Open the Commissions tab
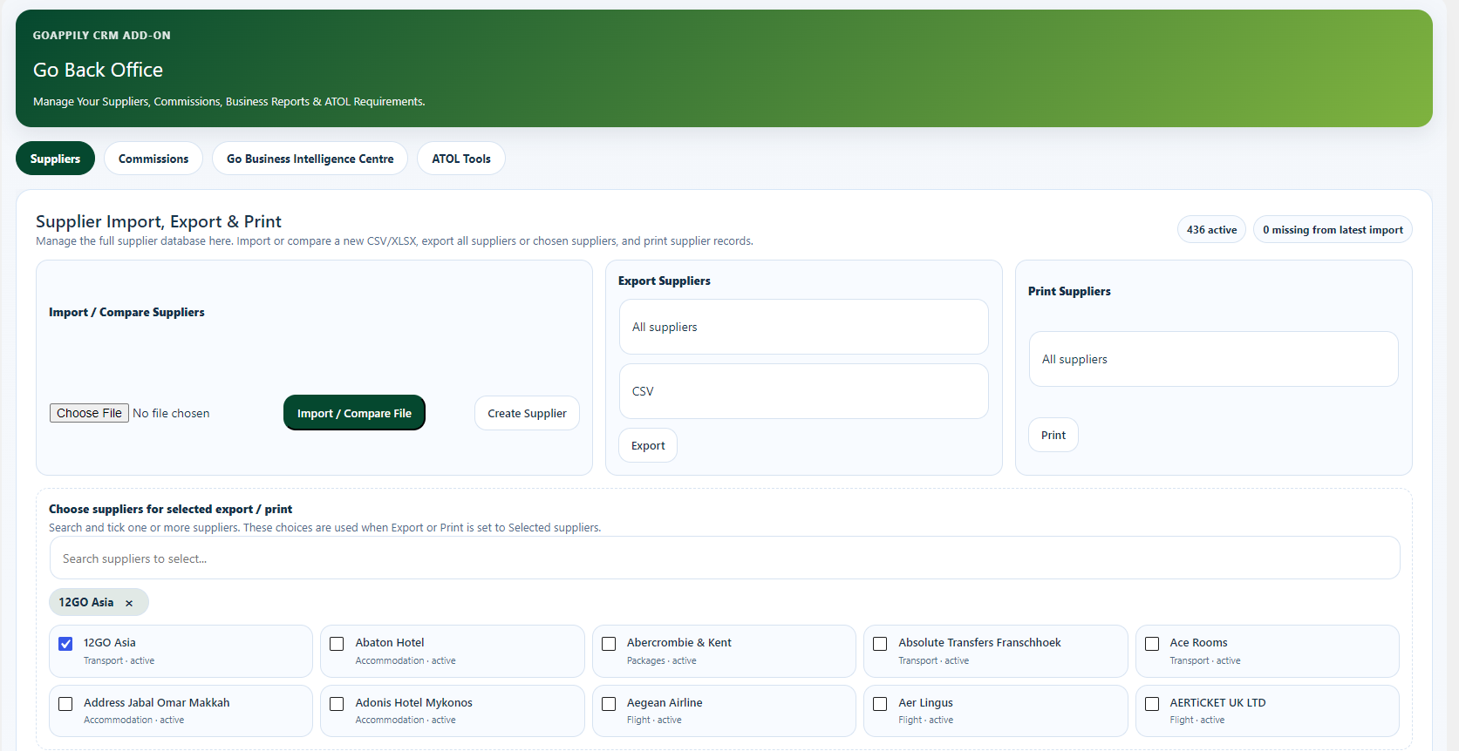This screenshot has width=1459, height=751. [x=153, y=159]
